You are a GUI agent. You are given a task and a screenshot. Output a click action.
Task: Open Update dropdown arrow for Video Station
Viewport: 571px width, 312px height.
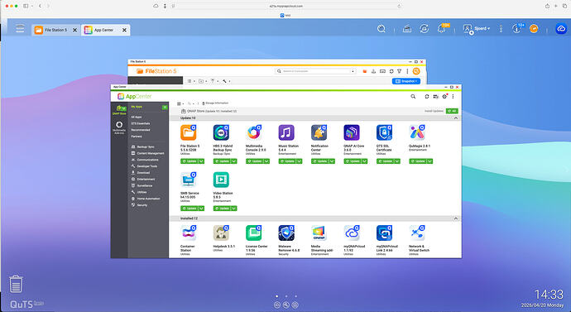coord(234,209)
